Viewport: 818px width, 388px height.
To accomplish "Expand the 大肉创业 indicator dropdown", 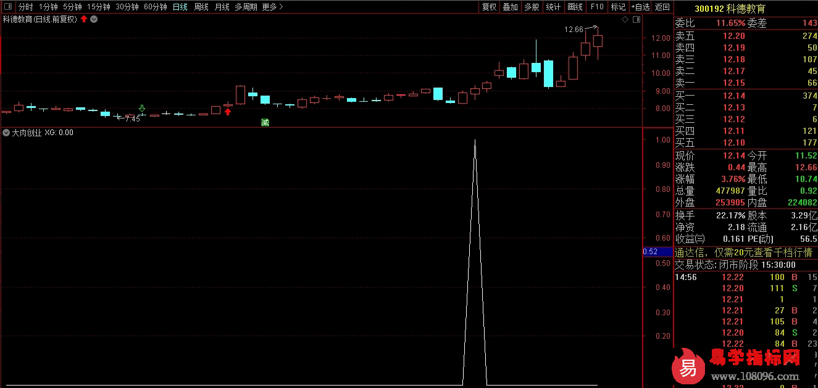I will click(7, 133).
